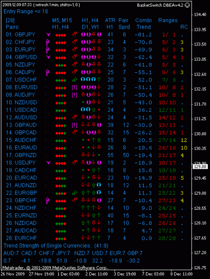Screen dimensions: 210x279
Task: Click the cyan horseshoe symbol in EURGBP row
Action: click(99, 193)
